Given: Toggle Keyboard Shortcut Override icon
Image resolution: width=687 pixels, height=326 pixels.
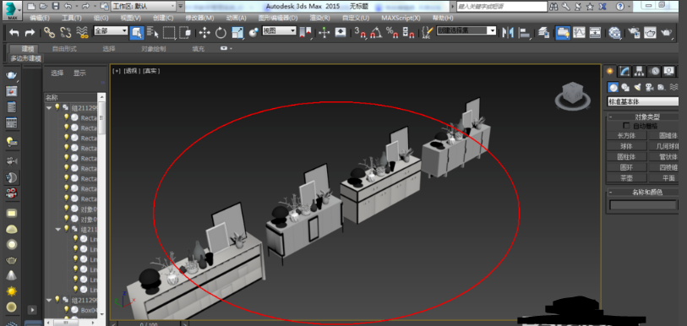Looking at the screenshot, I should 341,32.
